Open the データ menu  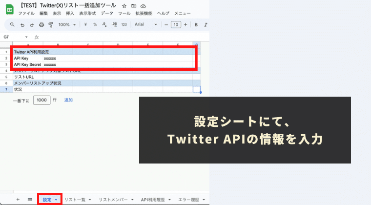tap(107, 14)
